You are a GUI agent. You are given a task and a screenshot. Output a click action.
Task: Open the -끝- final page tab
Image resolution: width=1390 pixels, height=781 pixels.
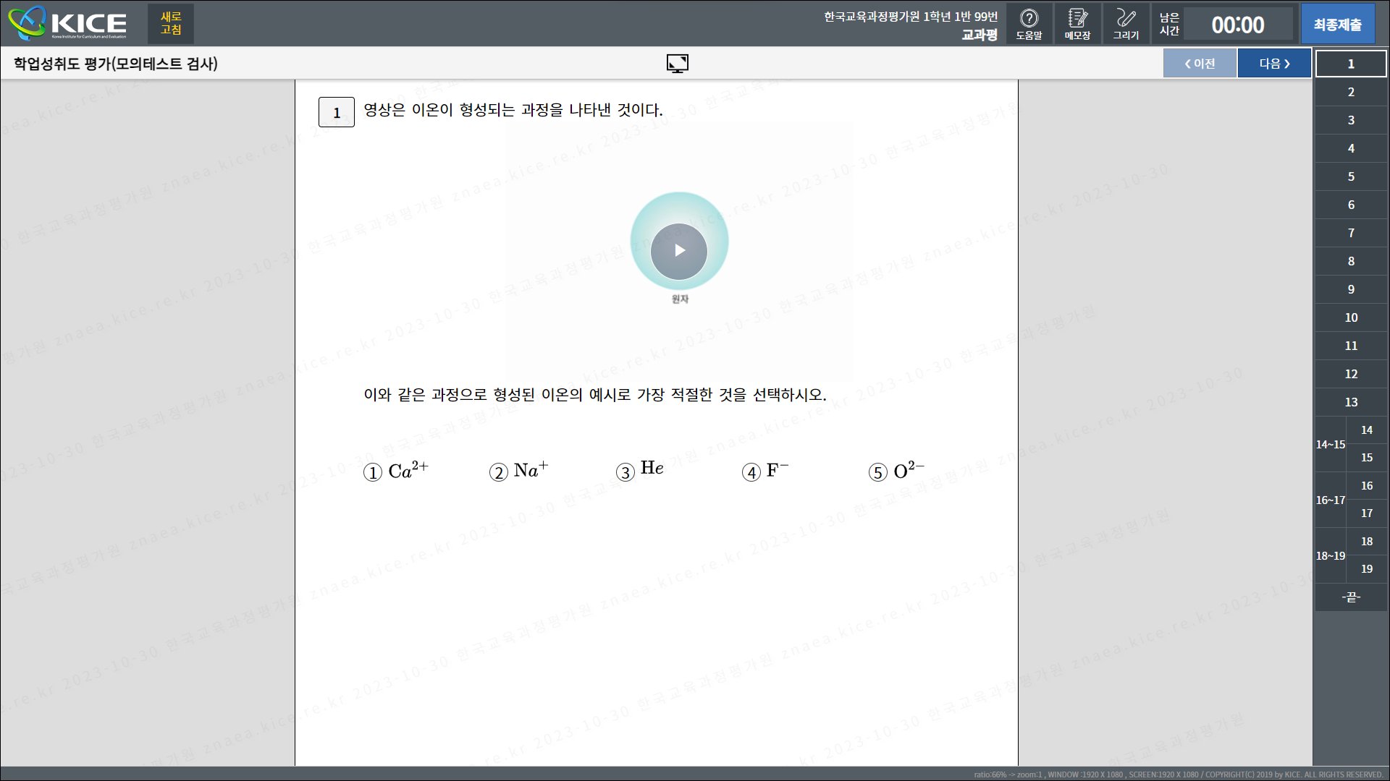[1350, 597]
